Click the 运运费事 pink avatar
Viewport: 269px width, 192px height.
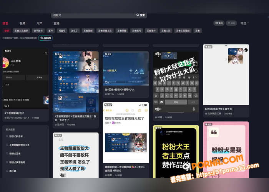5,63
